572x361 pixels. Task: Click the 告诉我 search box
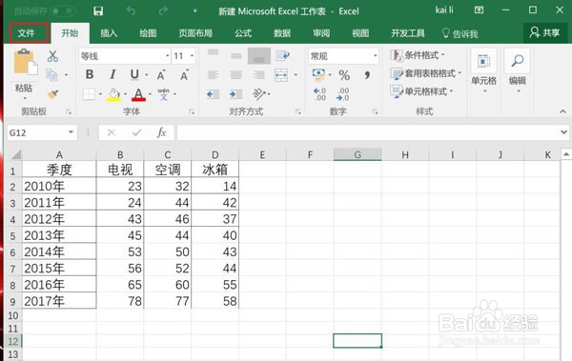click(x=460, y=34)
